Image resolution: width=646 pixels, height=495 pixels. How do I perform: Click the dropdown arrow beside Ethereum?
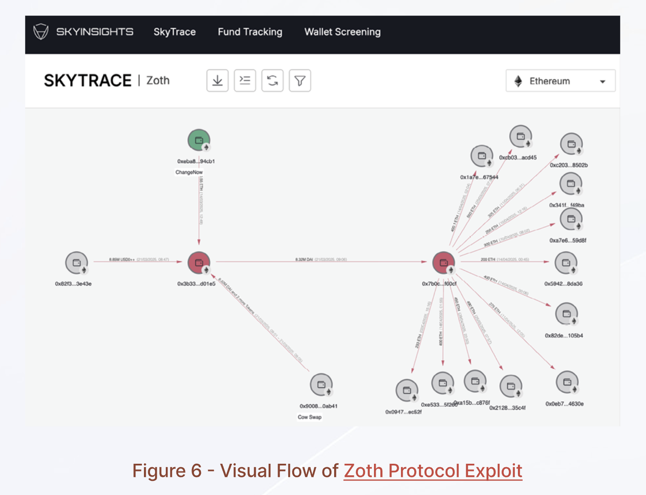(x=603, y=81)
